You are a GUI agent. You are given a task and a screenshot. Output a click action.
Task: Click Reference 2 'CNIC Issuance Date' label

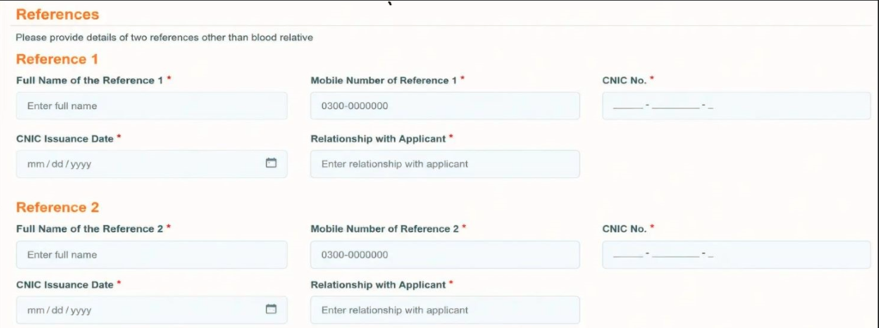(x=65, y=285)
